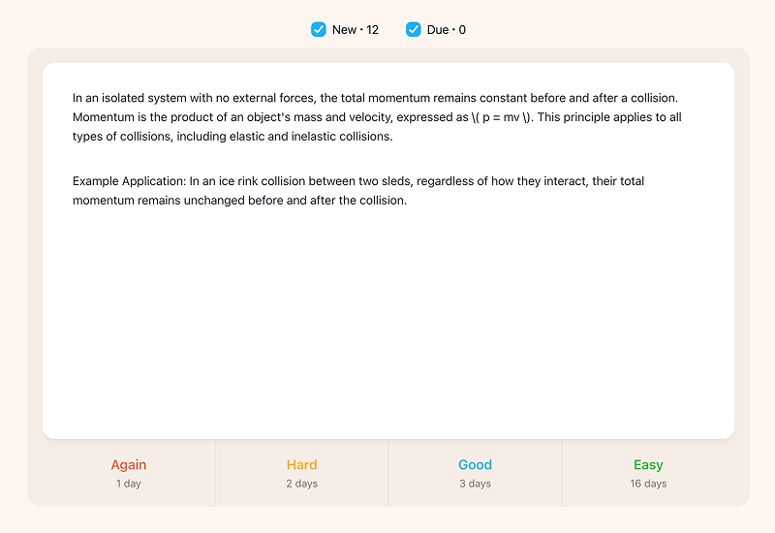
Task: Click the "2 days" interval under Hard
Action: tap(302, 484)
